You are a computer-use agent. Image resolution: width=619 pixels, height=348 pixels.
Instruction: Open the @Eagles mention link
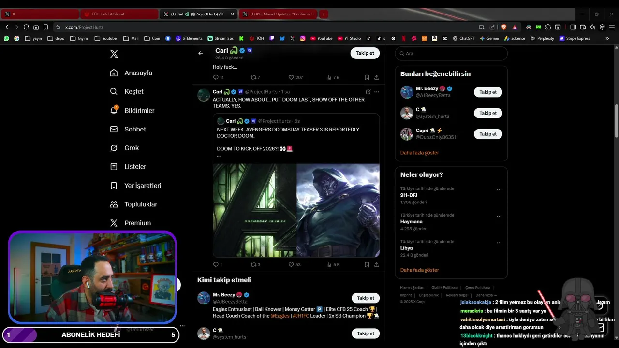(280, 316)
